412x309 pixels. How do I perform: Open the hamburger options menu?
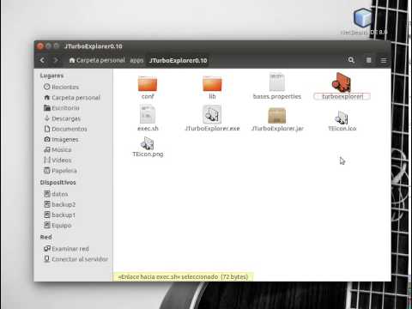coord(384,60)
